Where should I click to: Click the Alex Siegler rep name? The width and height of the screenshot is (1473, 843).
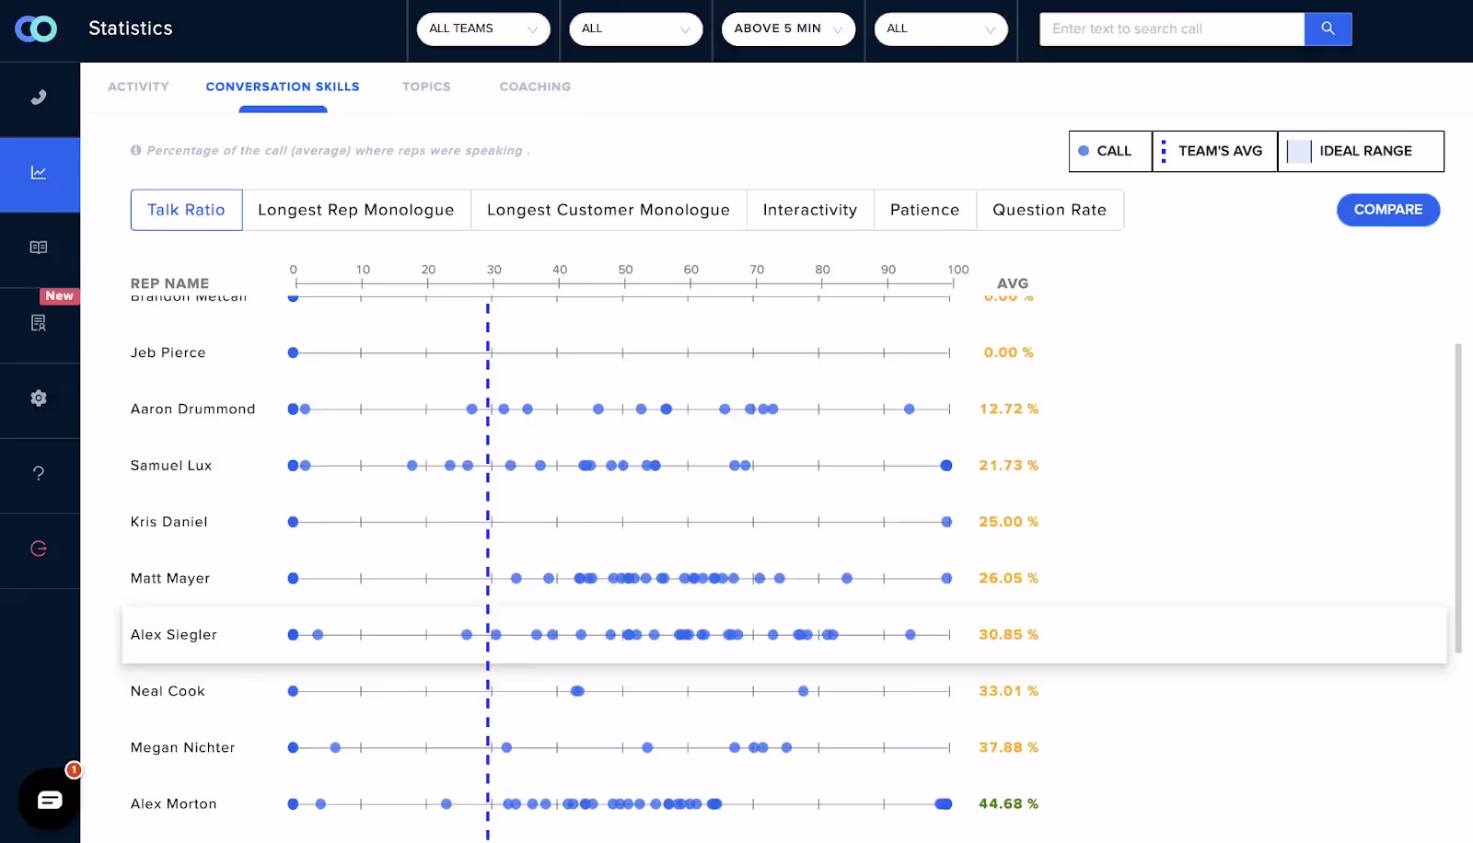coord(174,635)
